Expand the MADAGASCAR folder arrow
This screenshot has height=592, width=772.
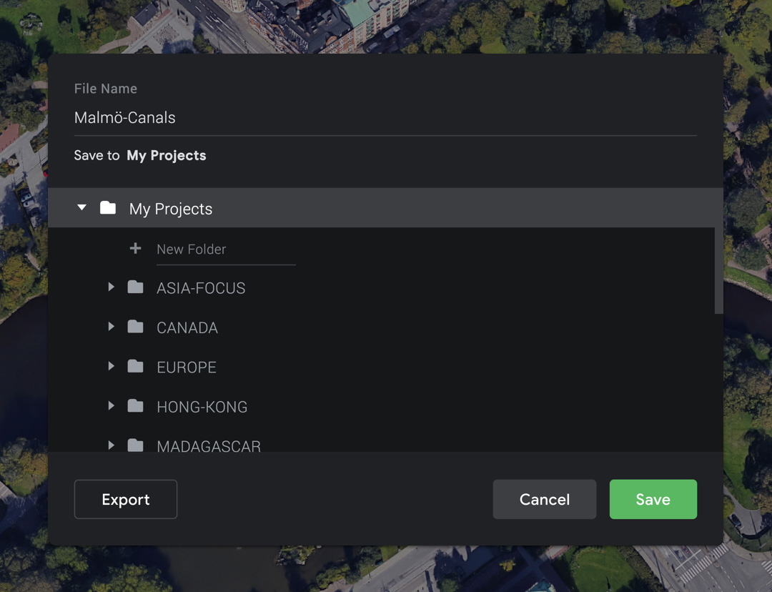click(111, 445)
